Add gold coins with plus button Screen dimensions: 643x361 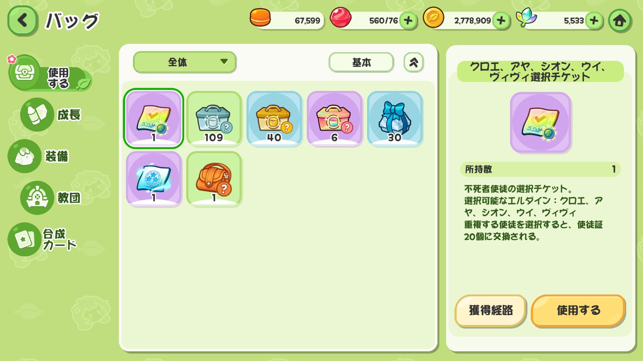point(501,21)
